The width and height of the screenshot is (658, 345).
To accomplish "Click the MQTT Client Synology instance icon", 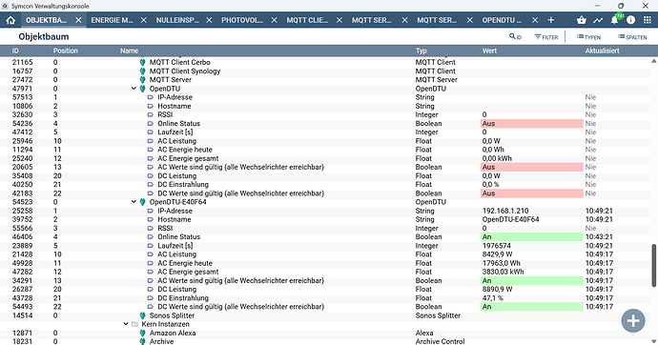I will coord(142,71).
